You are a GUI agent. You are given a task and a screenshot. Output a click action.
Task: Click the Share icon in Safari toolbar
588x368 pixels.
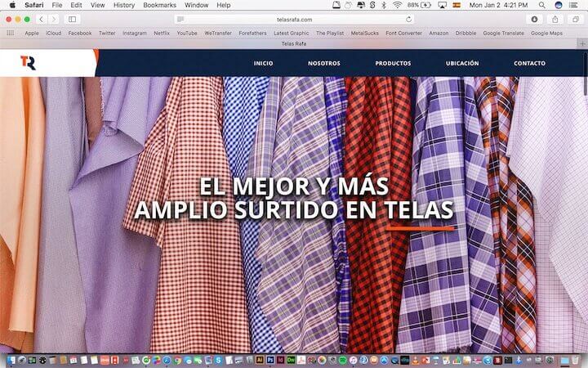(555, 19)
